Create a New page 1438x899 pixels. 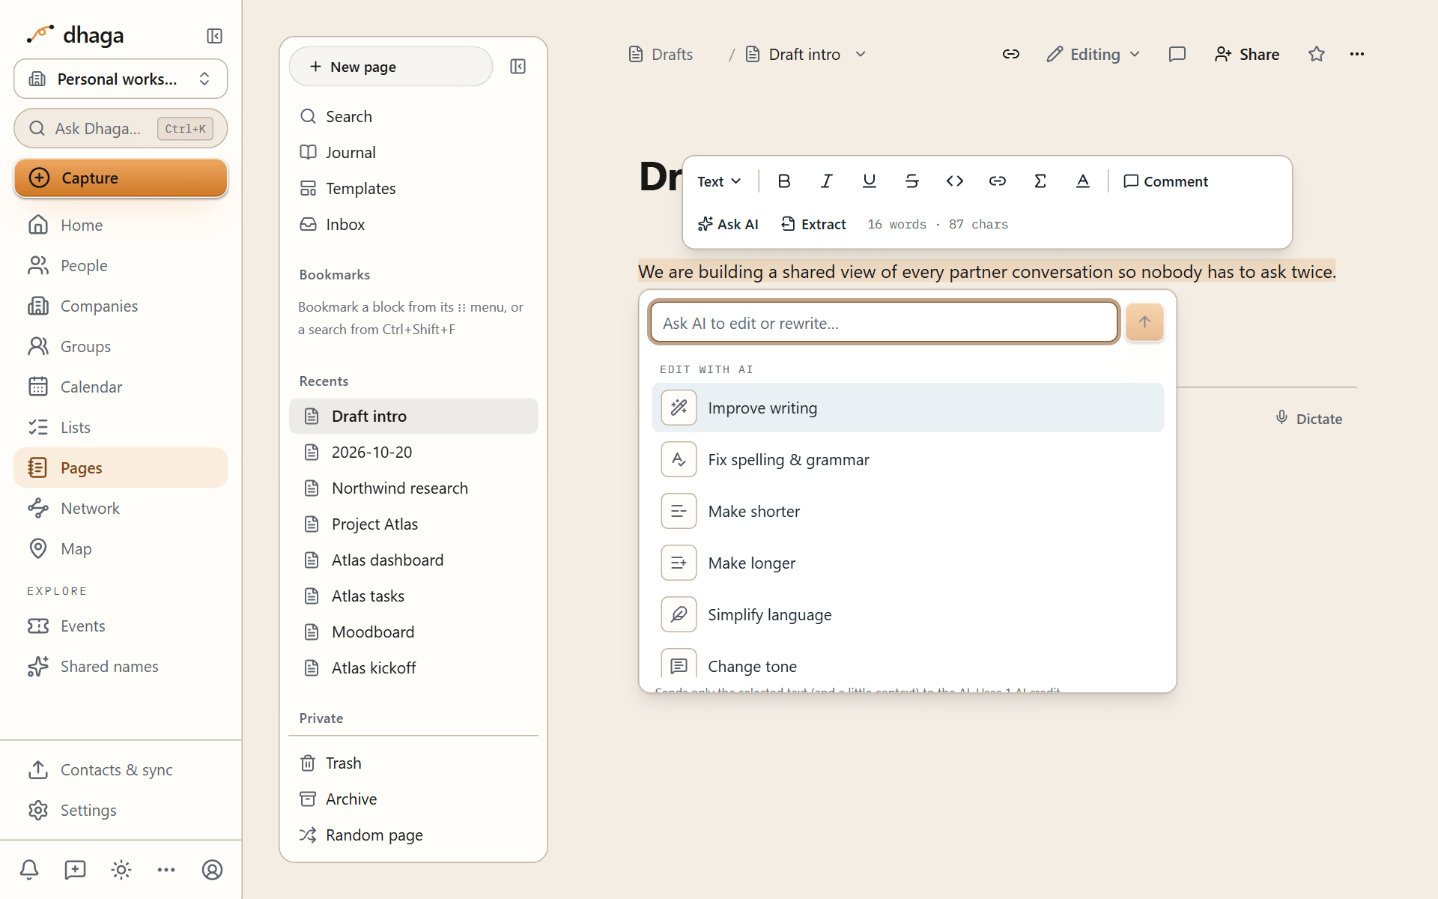click(x=391, y=67)
